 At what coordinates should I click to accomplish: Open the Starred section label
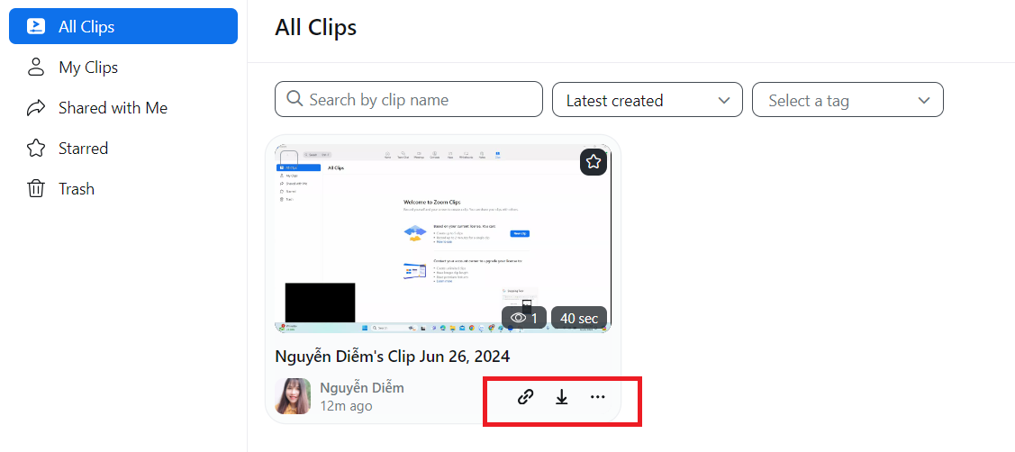tap(83, 149)
